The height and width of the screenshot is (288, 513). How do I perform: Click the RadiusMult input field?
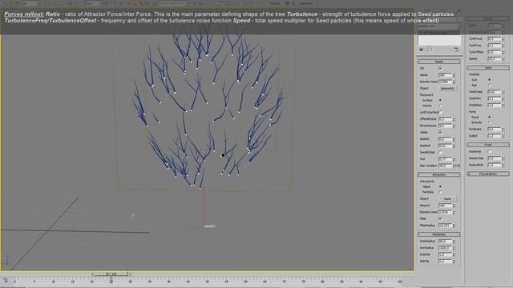494,165
